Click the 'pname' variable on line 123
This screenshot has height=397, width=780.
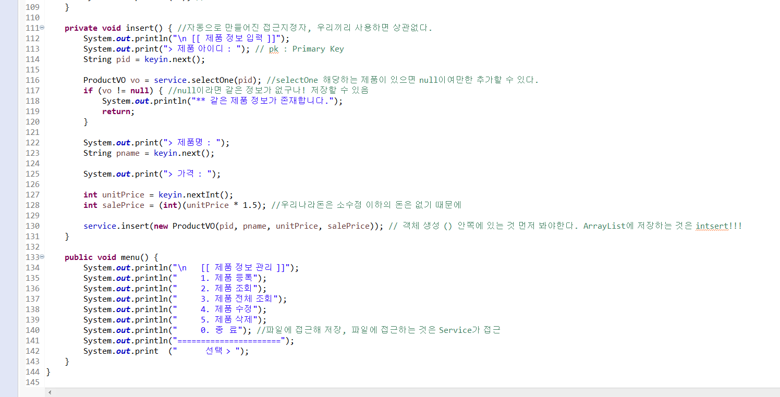click(128, 153)
